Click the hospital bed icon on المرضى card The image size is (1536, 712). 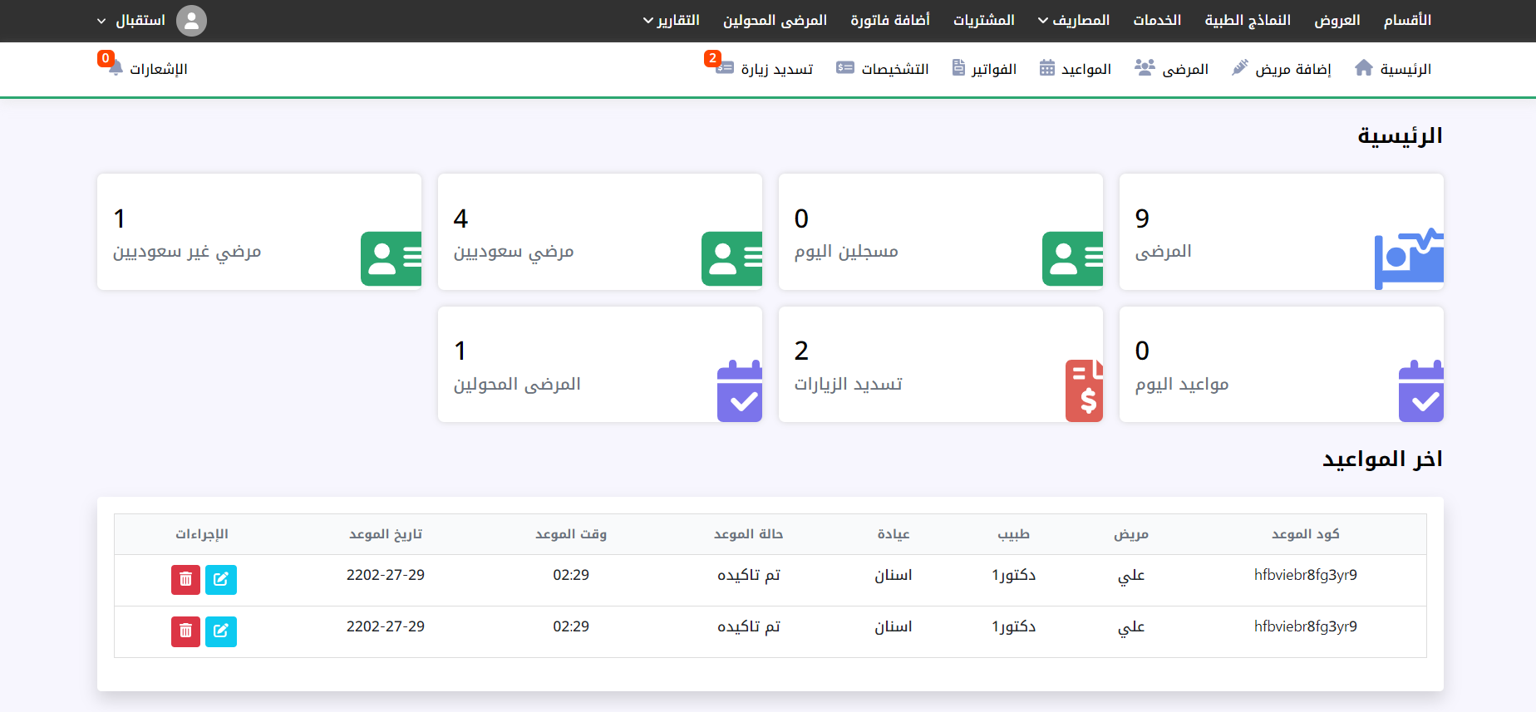(1409, 258)
